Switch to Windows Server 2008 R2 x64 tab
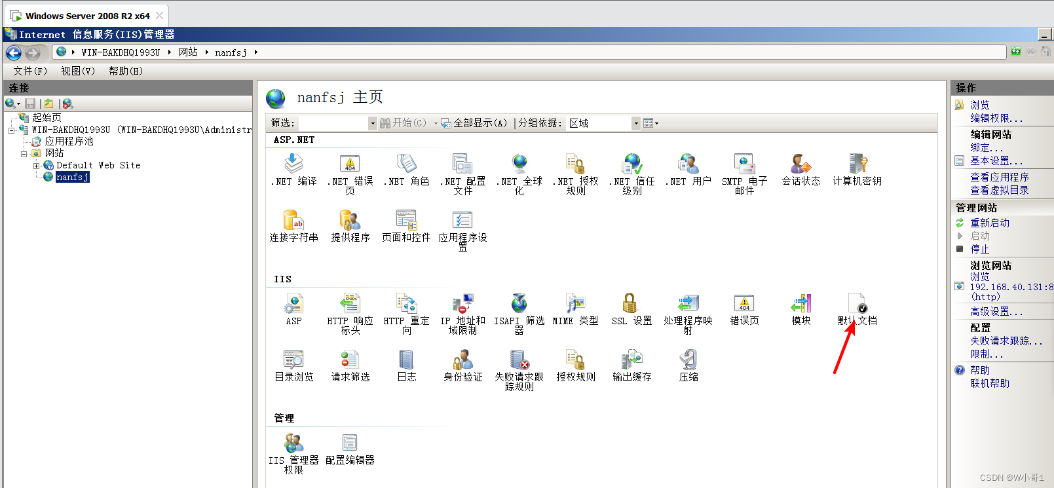Image resolution: width=1054 pixels, height=488 pixels. coord(87,16)
